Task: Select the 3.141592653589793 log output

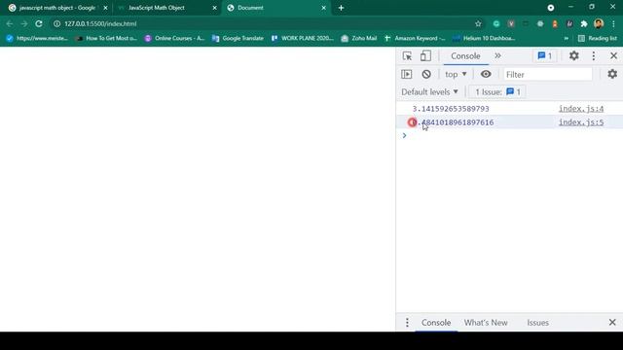Action: pos(451,109)
